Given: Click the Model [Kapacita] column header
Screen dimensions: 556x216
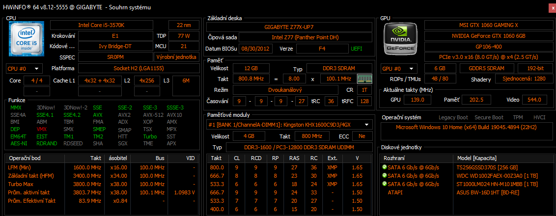Looking at the screenshot, I should 503,158.
